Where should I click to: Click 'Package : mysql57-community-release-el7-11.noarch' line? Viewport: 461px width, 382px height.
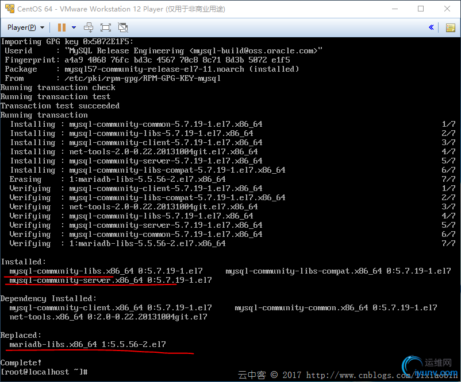pyautogui.click(x=152, y=69)
